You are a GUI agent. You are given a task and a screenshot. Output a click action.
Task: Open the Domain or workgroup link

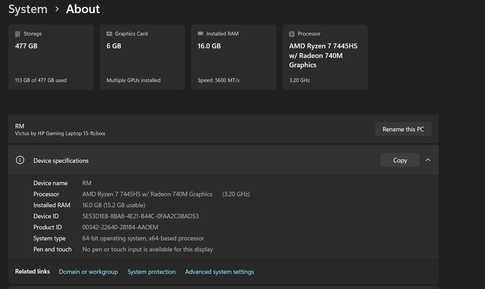pyautogui.click(x=88, y=272)
